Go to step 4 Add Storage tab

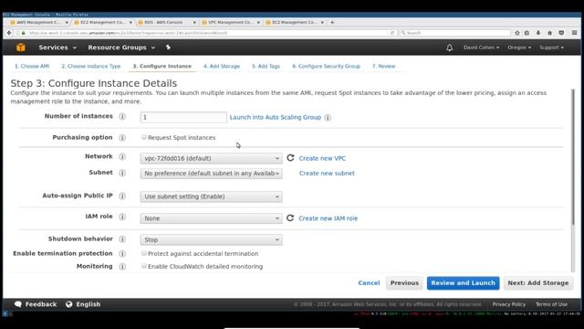(222, 66)
